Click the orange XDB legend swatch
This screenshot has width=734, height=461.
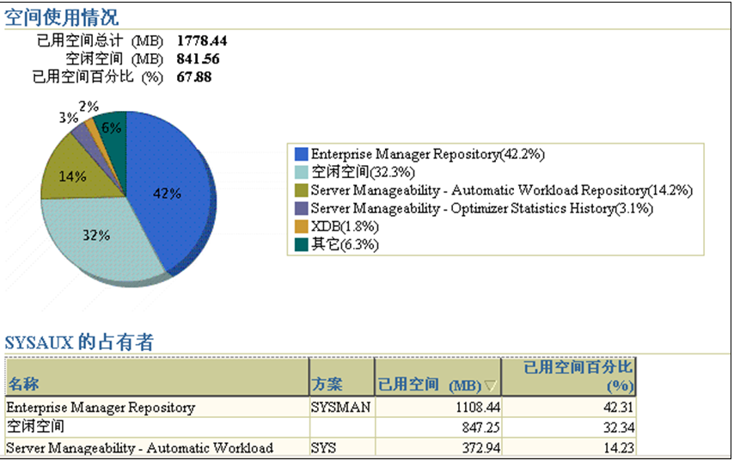[301, 226]
